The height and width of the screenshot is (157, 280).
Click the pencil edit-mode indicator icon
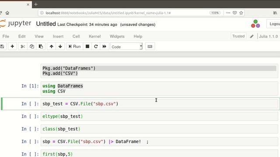click(252, 36)
